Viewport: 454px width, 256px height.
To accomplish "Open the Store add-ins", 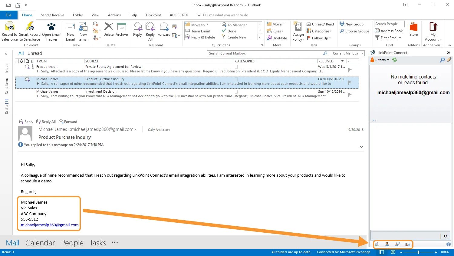I will (413, 29).
